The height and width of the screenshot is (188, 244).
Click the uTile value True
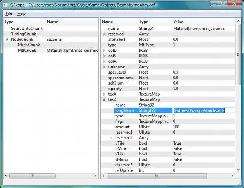click(177, 143)
